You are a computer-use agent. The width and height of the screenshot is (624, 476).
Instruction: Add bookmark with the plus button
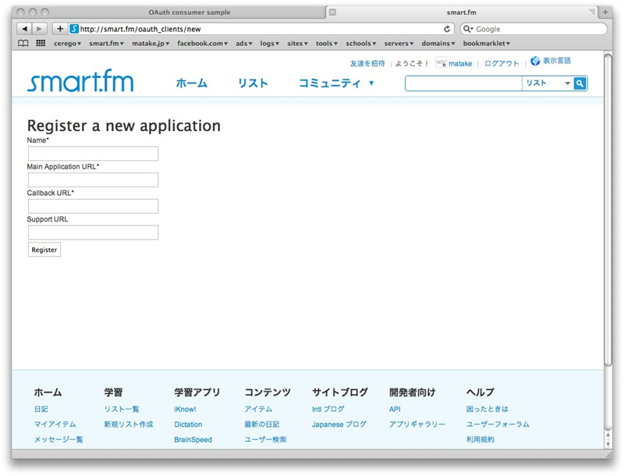pyautogui.click(x=60, y=29)
